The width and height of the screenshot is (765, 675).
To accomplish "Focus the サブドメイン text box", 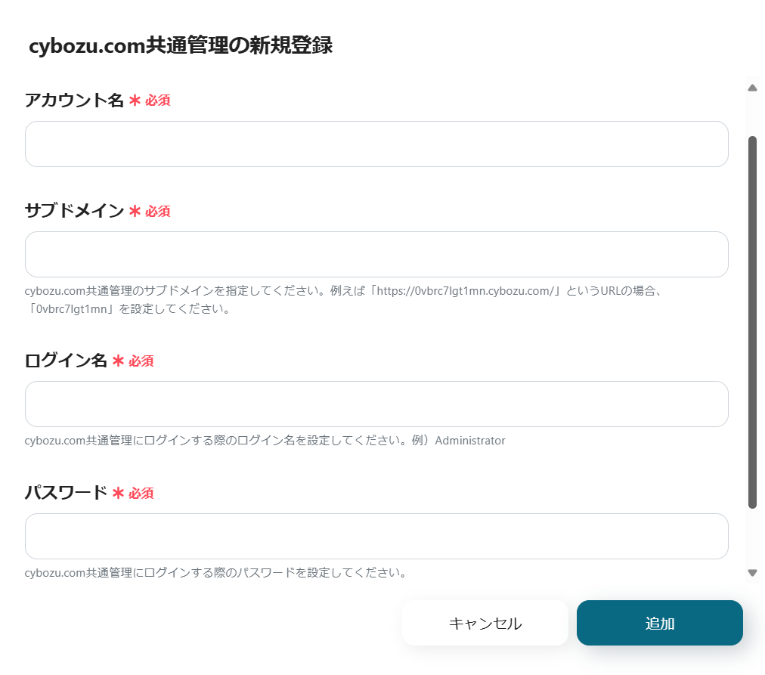I will click(376, 254).
